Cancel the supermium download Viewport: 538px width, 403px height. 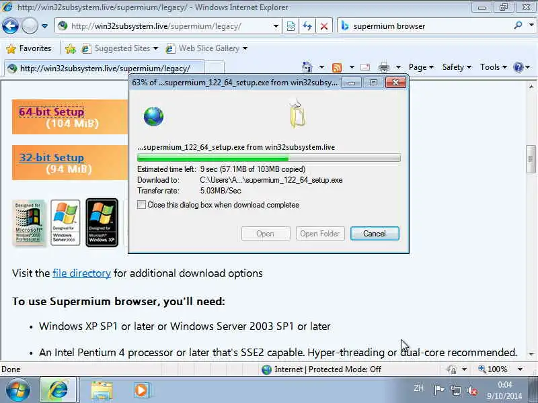tap(375, 234)
